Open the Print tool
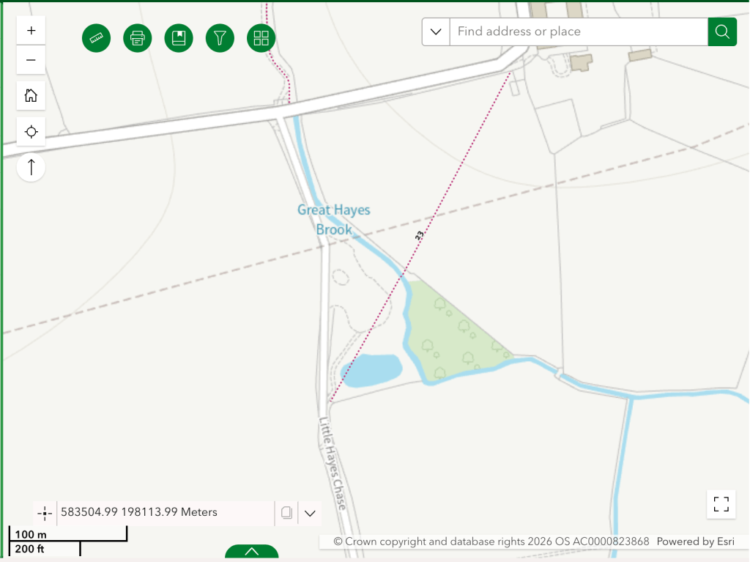 [138, 38]
